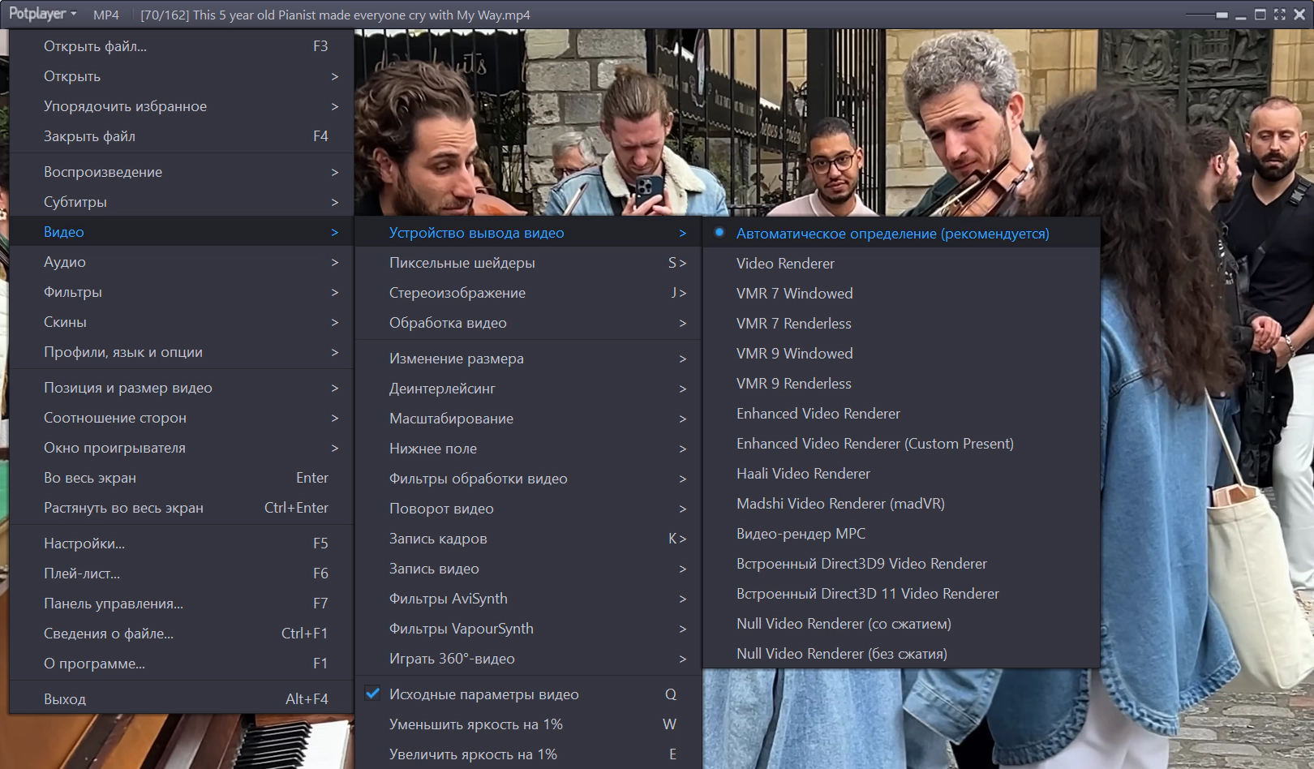The height and width of the screenshot is (769, 1314).
Task: Expand the Деинтерлейсинг submenu arrow
Action: coord(528,389)
